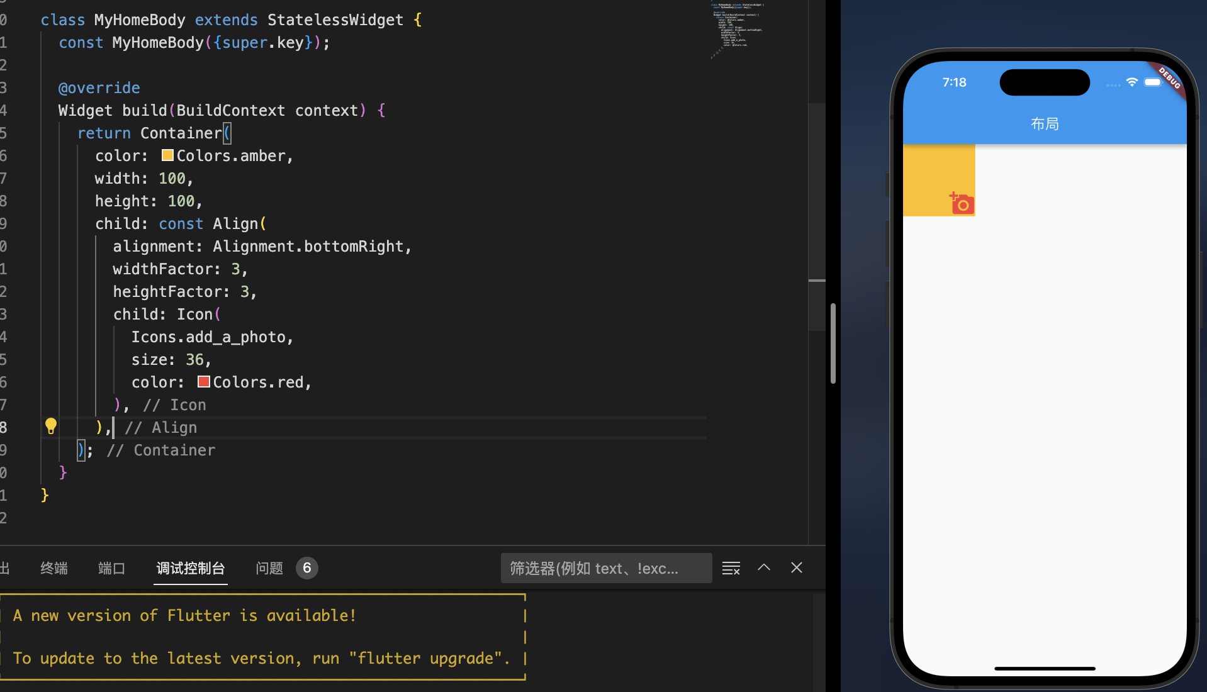This screenshot has width=1207, height=692.
Task: Tap the red add-photo icon in simulator
Action: coord(962,203)
